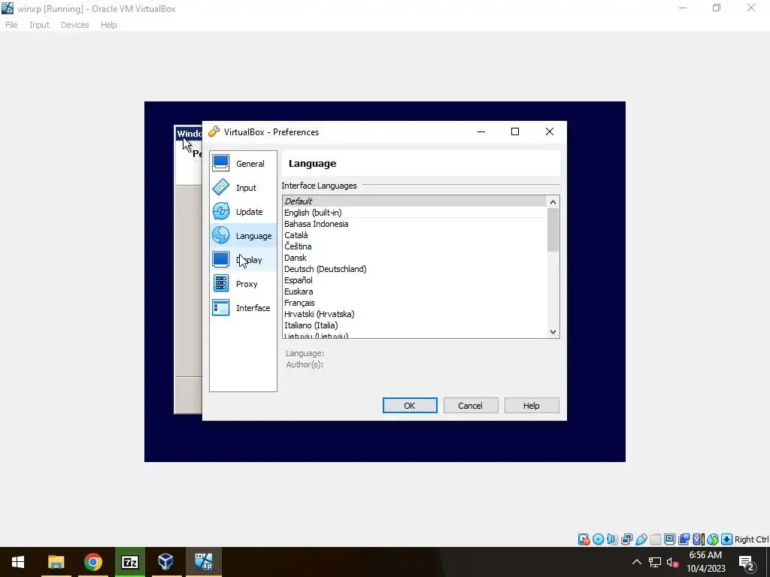Click the audio status bar icon

(612, 539)
